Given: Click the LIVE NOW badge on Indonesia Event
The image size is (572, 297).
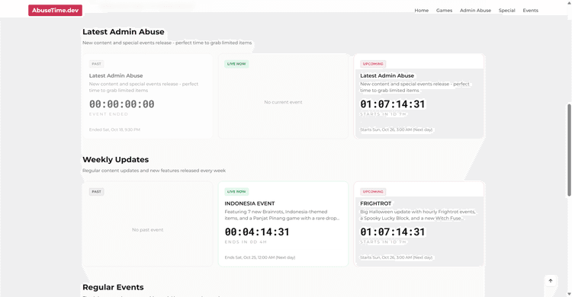Looking at the screenshot, I should click(x=236, y=192).
